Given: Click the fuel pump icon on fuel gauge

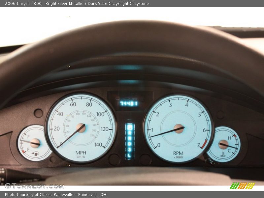Looking at the screenshot, I should [x=36, y=153].
